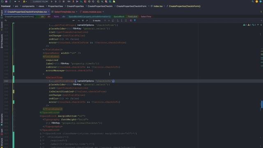Click the Git update project arrow icon
Viewport: 263px width, 148px height.
(73, 2)
